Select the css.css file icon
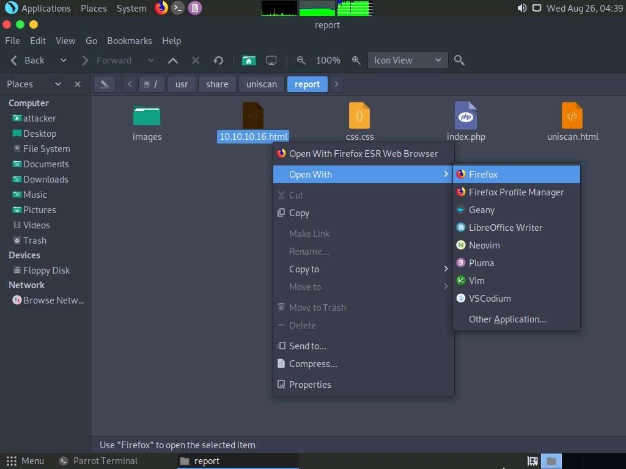Screen dimensions: 626x469 pyautogui.click(x=359, y=115)
